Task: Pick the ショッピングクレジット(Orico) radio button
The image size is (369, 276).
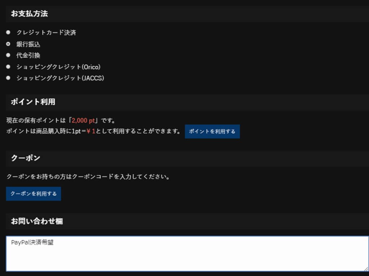Action: (x=8, y=67)
